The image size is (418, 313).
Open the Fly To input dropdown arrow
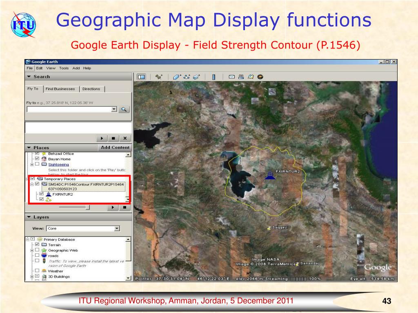(x=114, y=109)
